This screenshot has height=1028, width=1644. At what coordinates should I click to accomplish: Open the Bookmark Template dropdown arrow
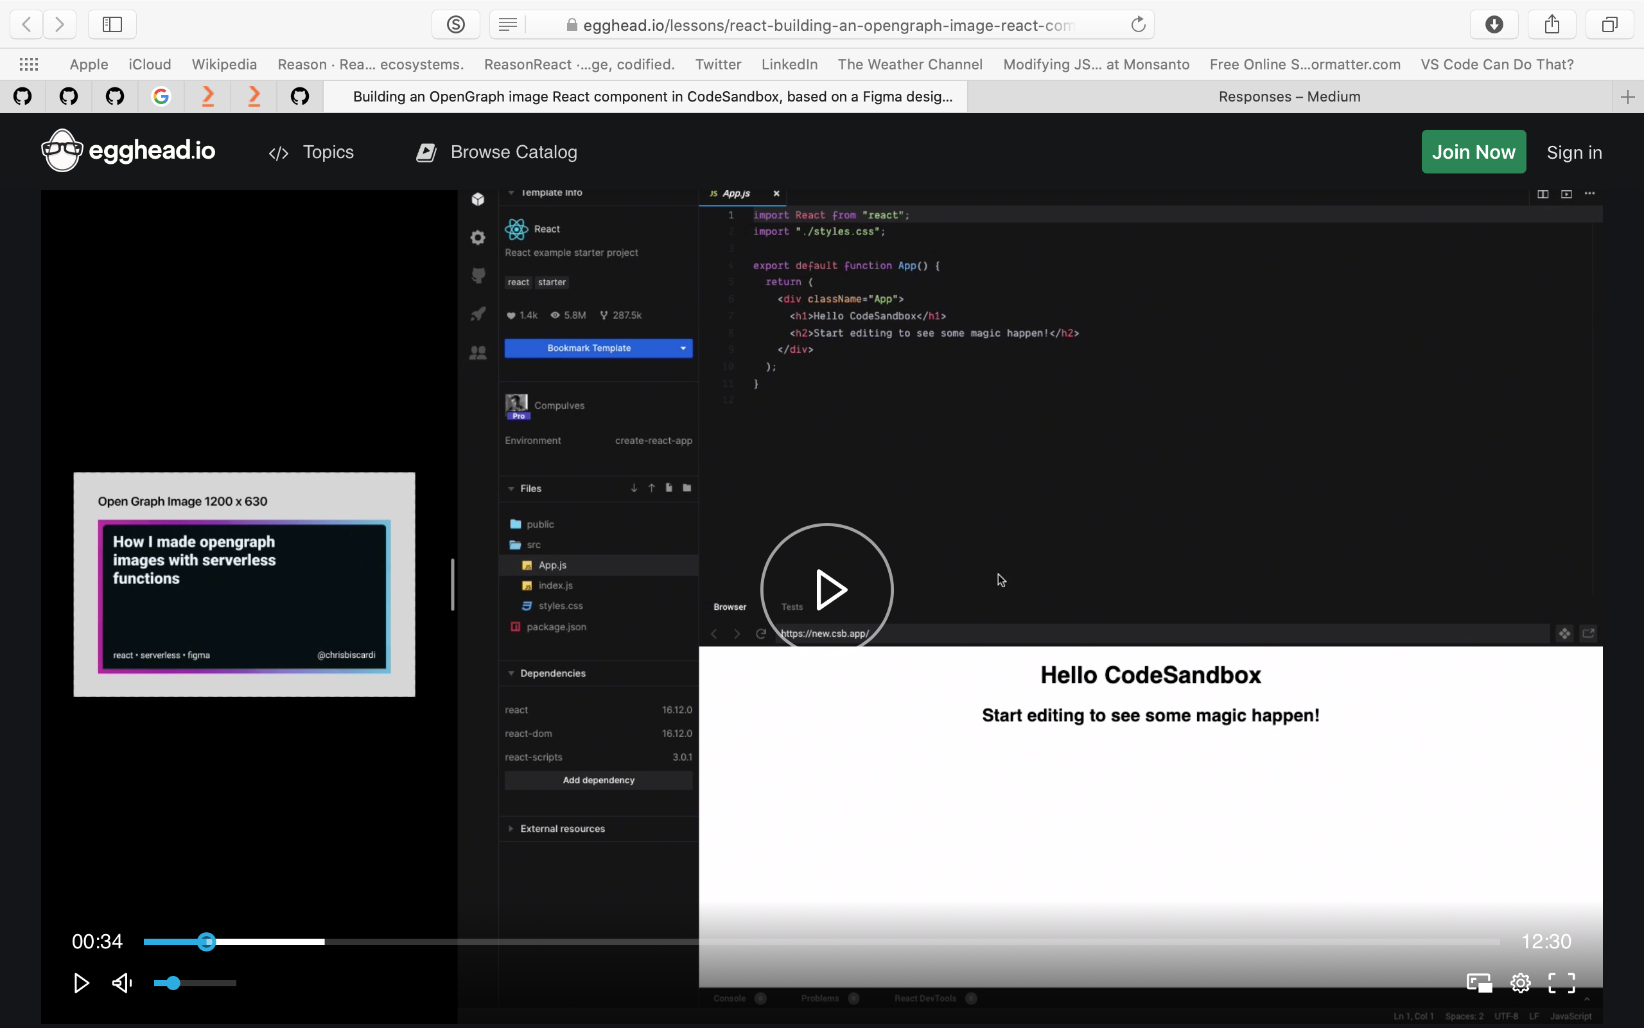[683, 348]
